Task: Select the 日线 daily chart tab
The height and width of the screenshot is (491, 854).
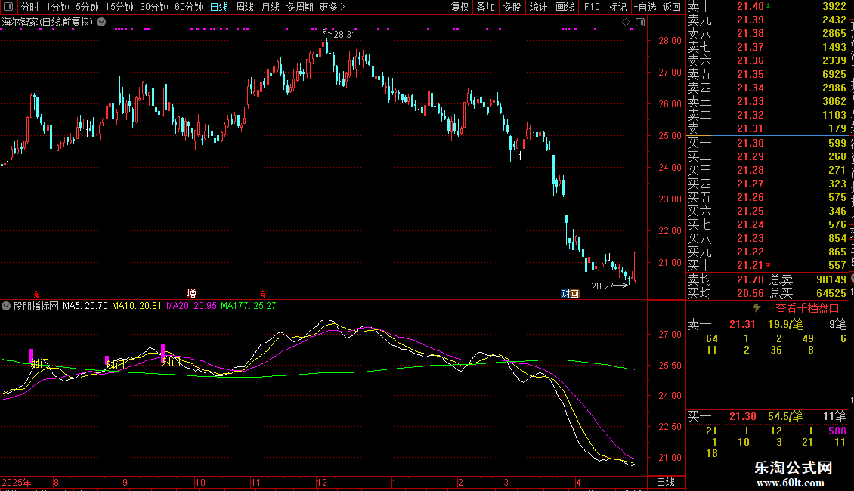Action: tap(219, 7)
